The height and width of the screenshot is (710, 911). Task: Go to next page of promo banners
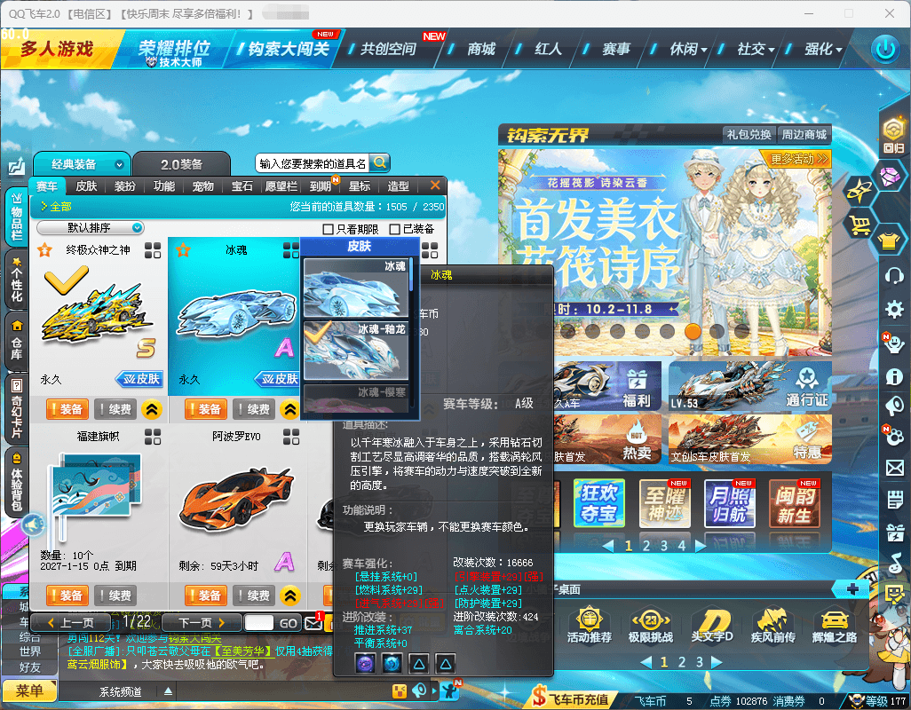click(701, 546)
